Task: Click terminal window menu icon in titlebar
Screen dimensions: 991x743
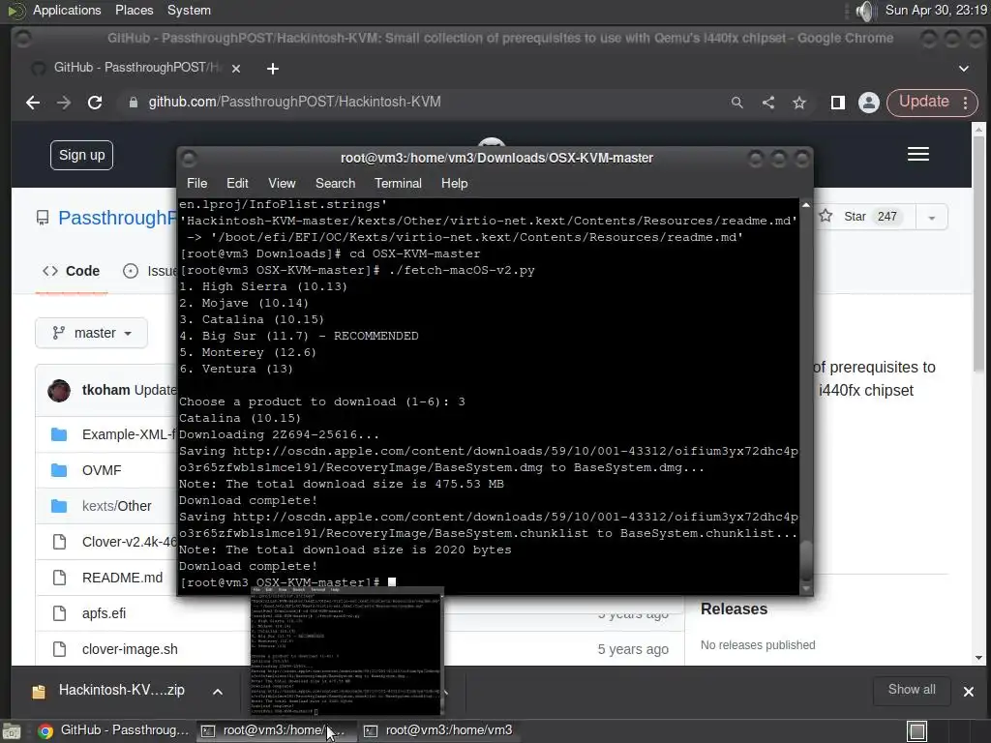Action: coord(189,158)
